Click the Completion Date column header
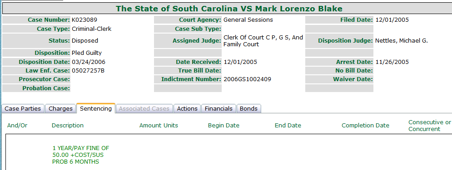The height and width of the screenshot is (170, 452). (366, 126)
